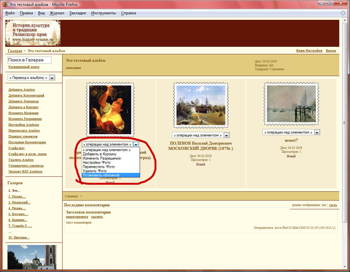This screenshot has width=350, height=272.
Task: Open gallery item 7. Усадьба С. ...
Action: tap(20, 226)
